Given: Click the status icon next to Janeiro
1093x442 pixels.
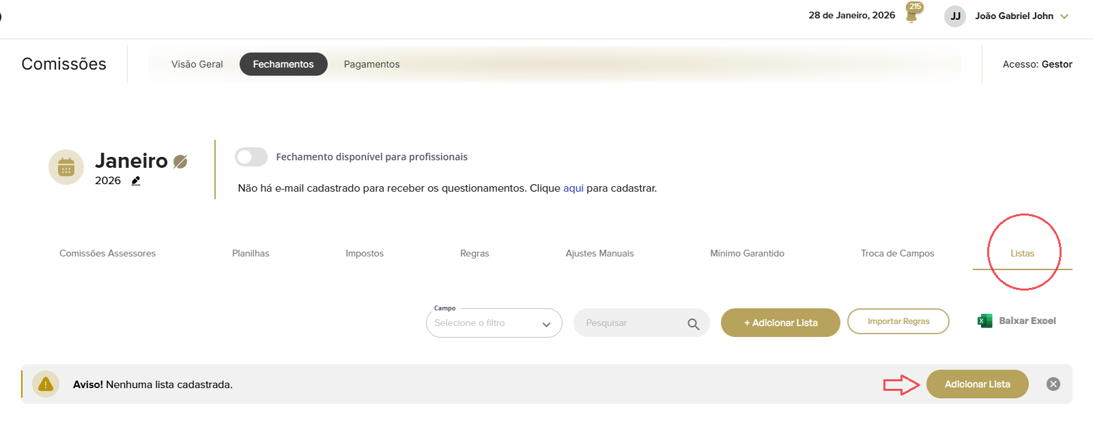Looking at the screenshot, I should tap(180, 162).
